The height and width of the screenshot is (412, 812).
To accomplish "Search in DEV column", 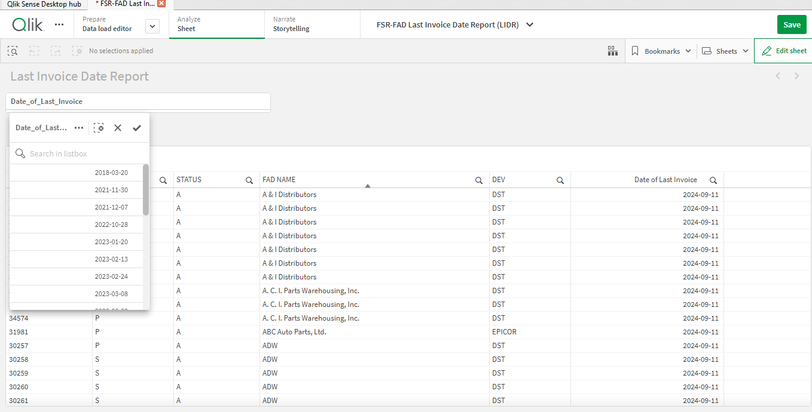I will pyautogui.click(x=560, y=180).
